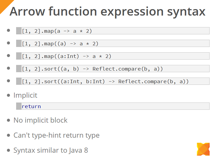Image resolution: width=215 pixels, height=161 pixels.
Task: Click the 'Implicit' bullet text
Action: [25, 95]
